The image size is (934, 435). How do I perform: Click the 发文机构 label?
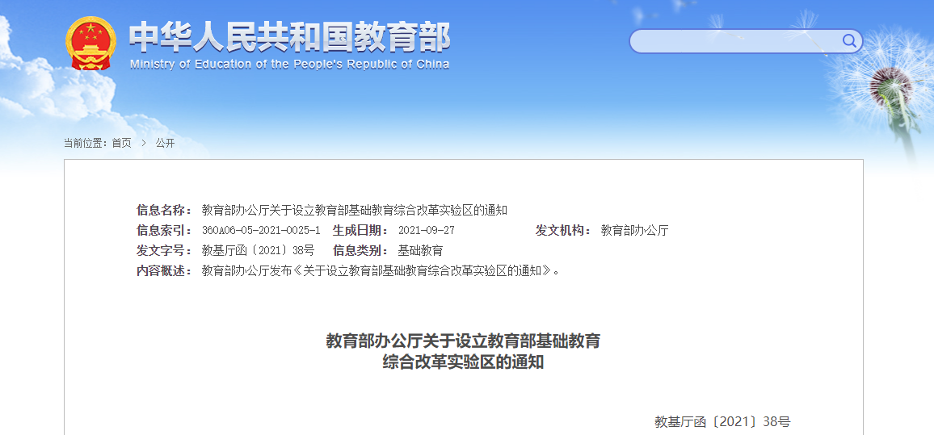(x=563, y=230)
